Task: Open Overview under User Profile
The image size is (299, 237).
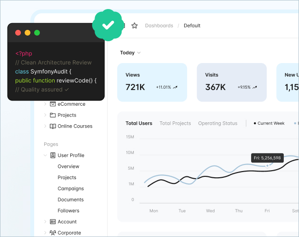Action: [68, 166]
